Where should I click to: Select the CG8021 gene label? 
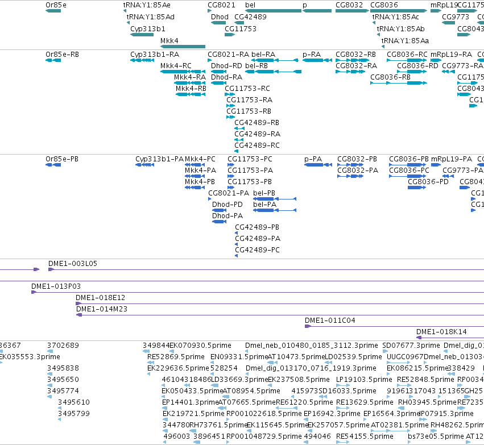coord(222,5)
